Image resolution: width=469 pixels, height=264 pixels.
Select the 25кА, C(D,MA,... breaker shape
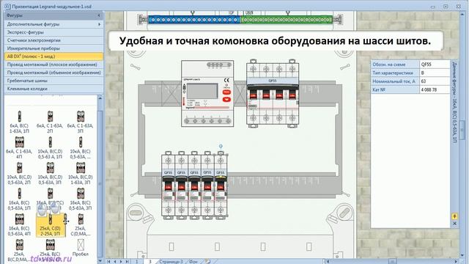tap(80, 225)
